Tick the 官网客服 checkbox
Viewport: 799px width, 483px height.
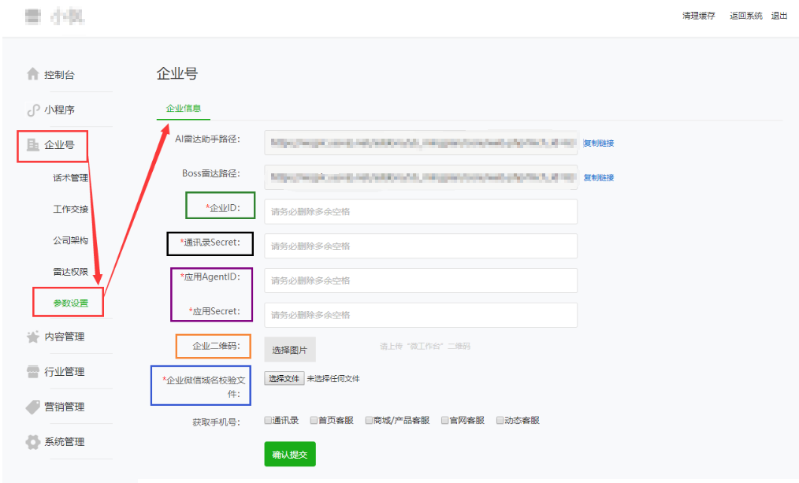tap(445, 420)
